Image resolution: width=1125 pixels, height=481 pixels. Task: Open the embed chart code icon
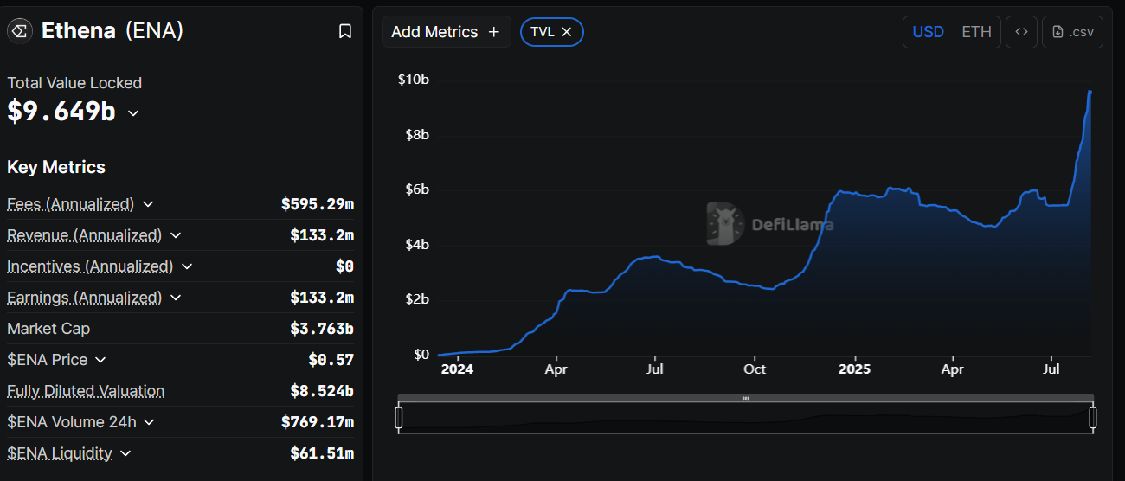point(1021,32)
